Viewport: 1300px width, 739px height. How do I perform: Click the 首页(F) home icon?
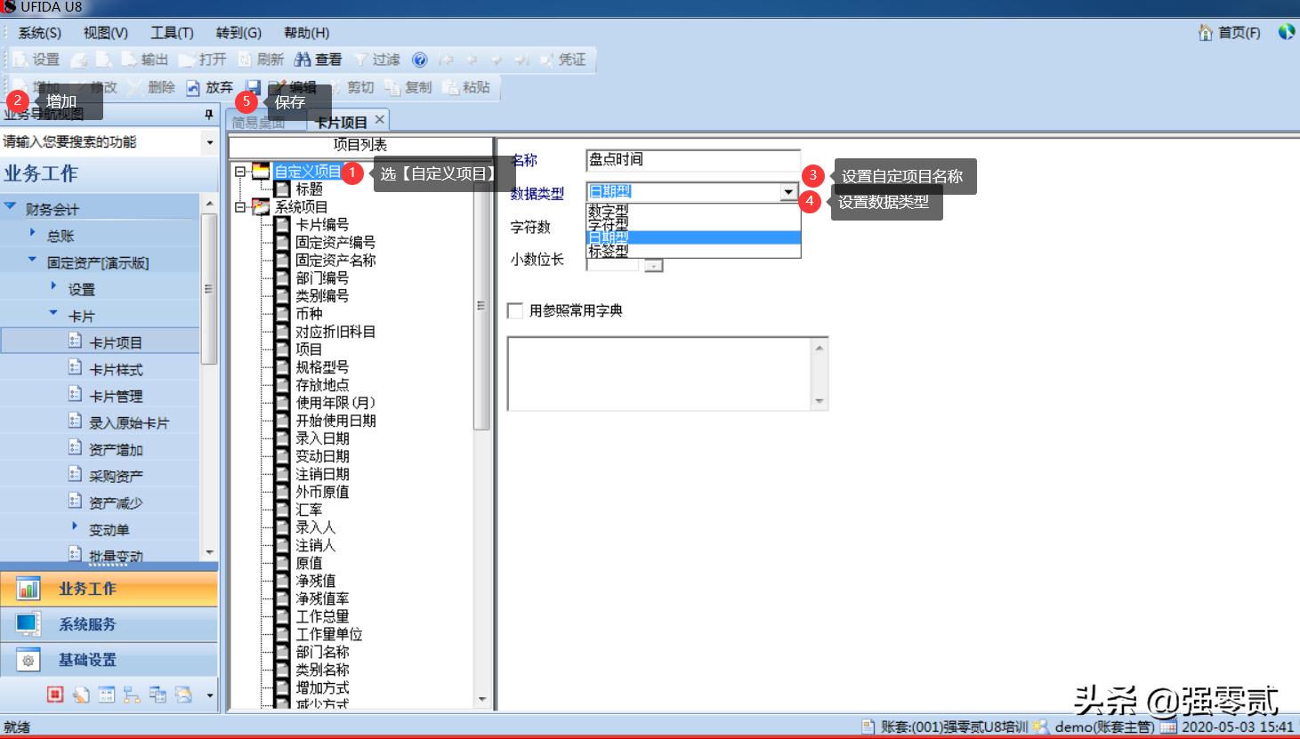click(1229, 32)
